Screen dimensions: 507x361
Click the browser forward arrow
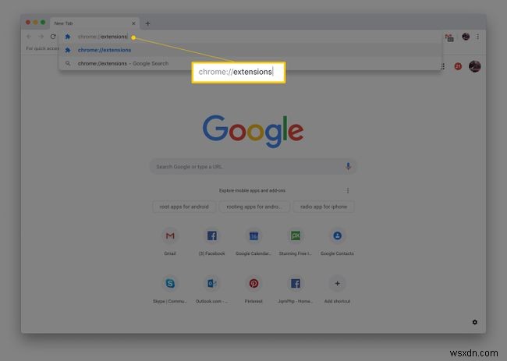tap(41, 37)
